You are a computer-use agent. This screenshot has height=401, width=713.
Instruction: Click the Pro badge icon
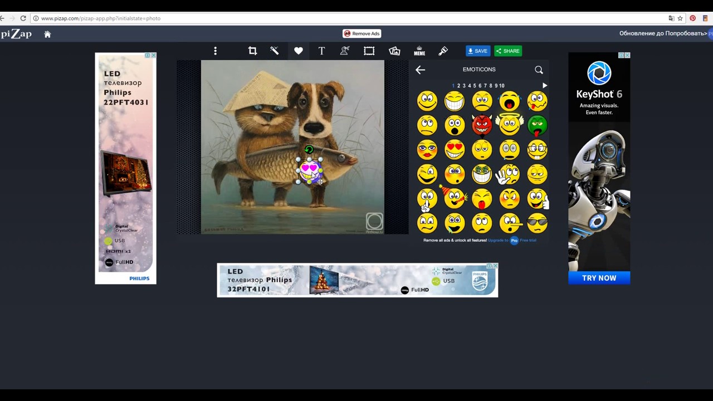point(514,241)
